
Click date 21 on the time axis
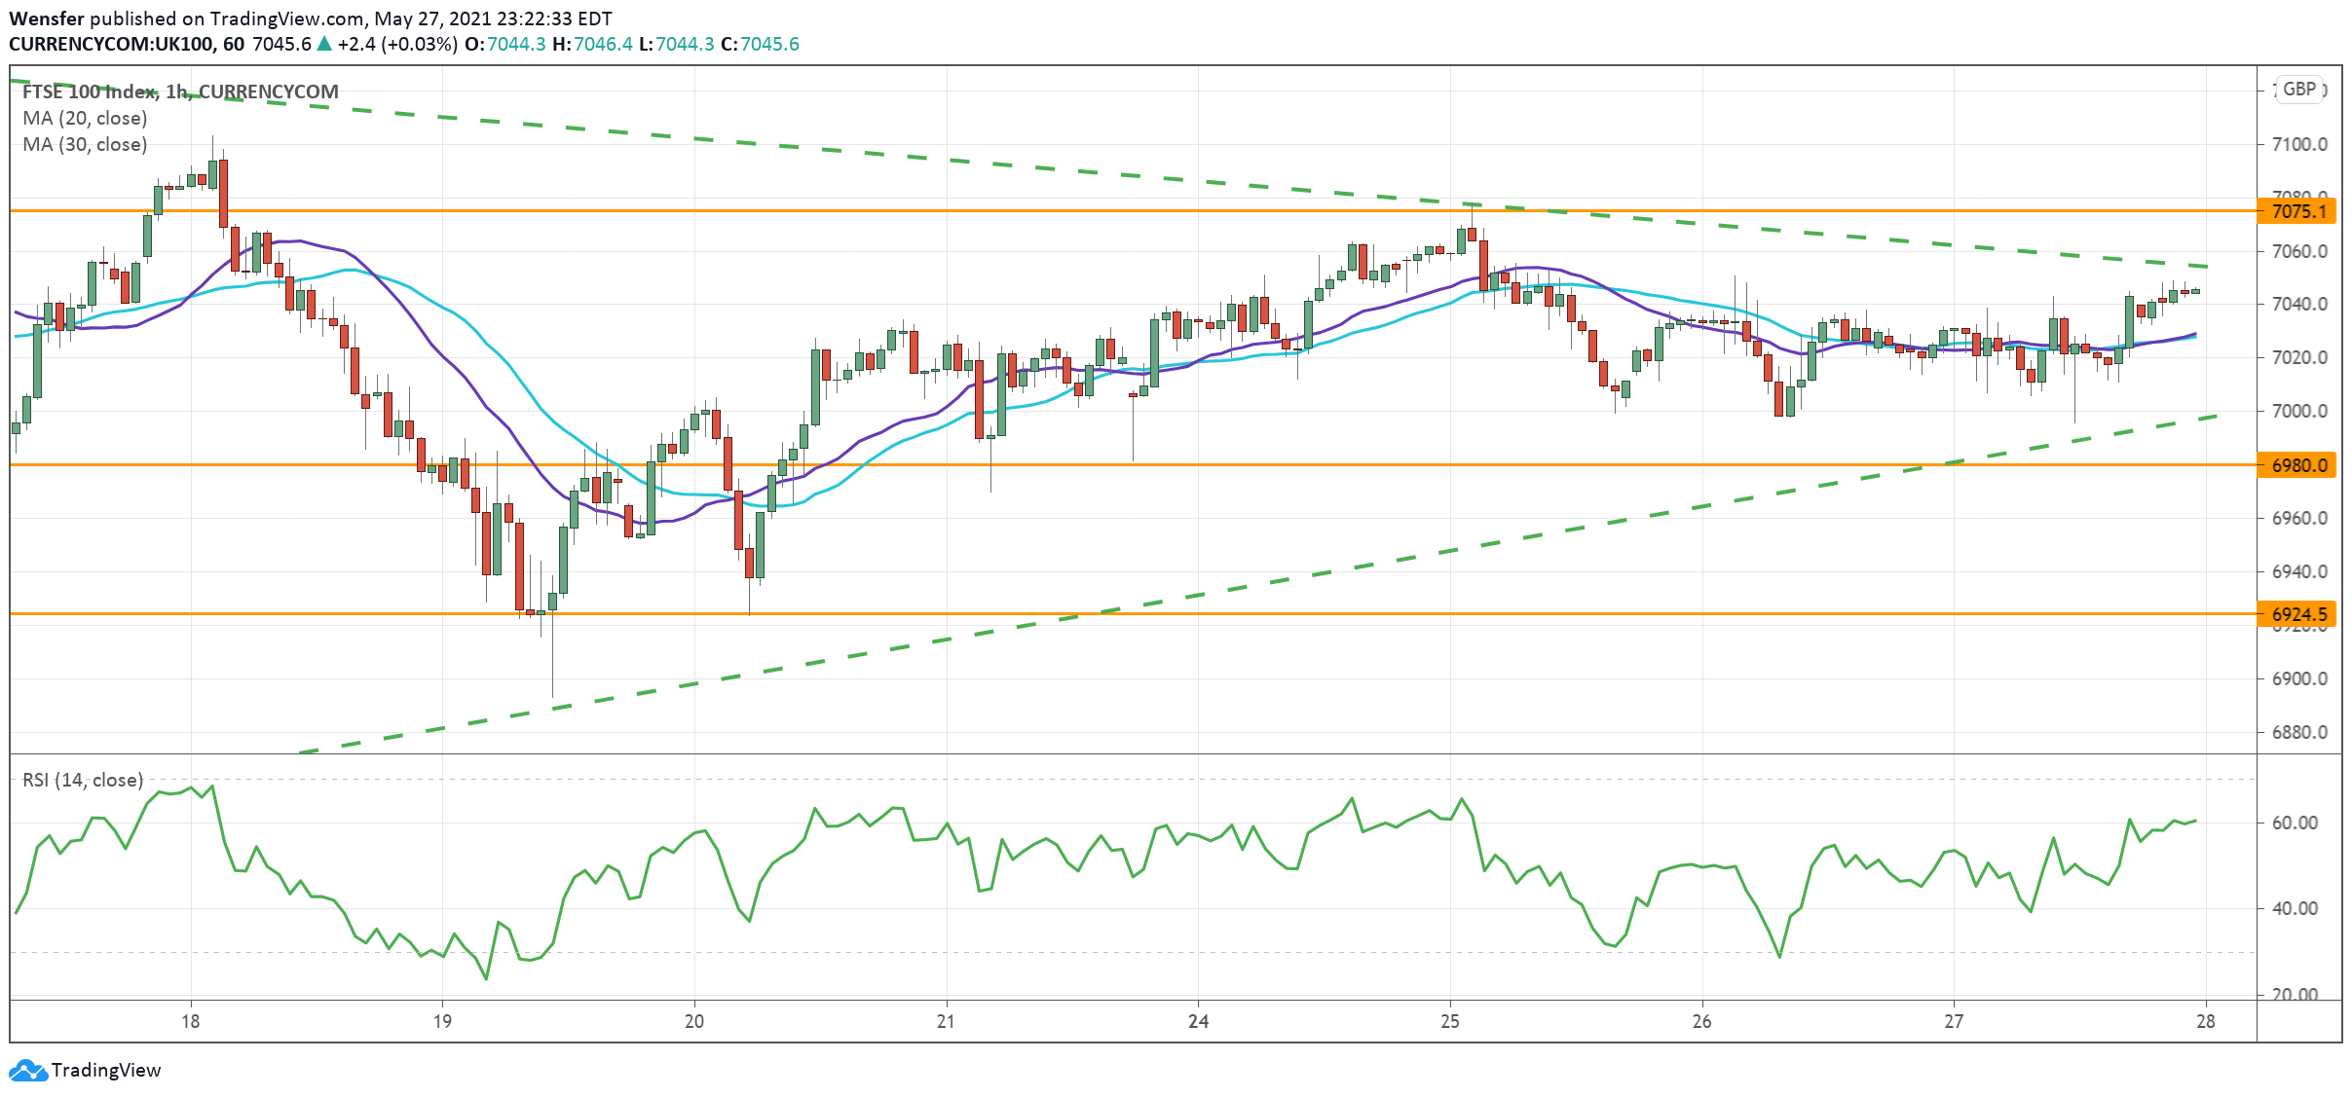(946, 1021)
